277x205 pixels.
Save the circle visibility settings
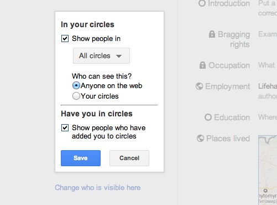click(81, 158)
